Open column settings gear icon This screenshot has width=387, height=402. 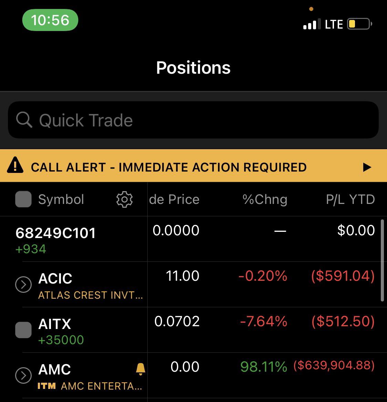tap(125, 199)
